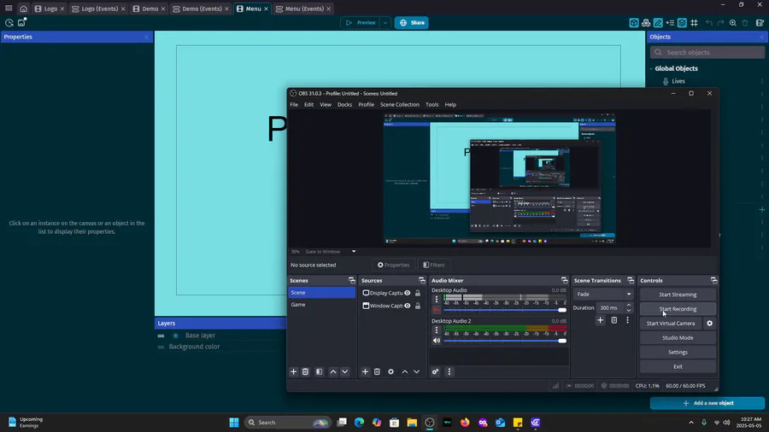Adjust the Desktop Audio volume slider
This screenshot has height=432, width=769.
pos(504,310)
